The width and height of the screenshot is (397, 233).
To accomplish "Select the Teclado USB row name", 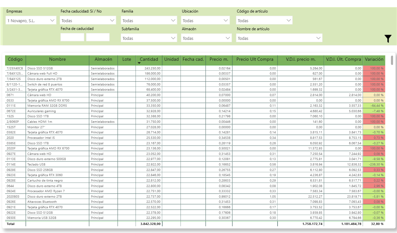I will (x=36, y=165).
